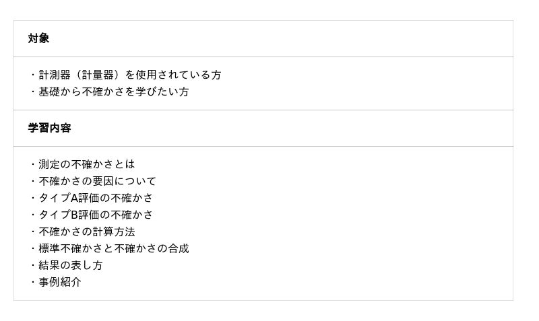Click the bullet before 結果の表し方

coord(32,265)
